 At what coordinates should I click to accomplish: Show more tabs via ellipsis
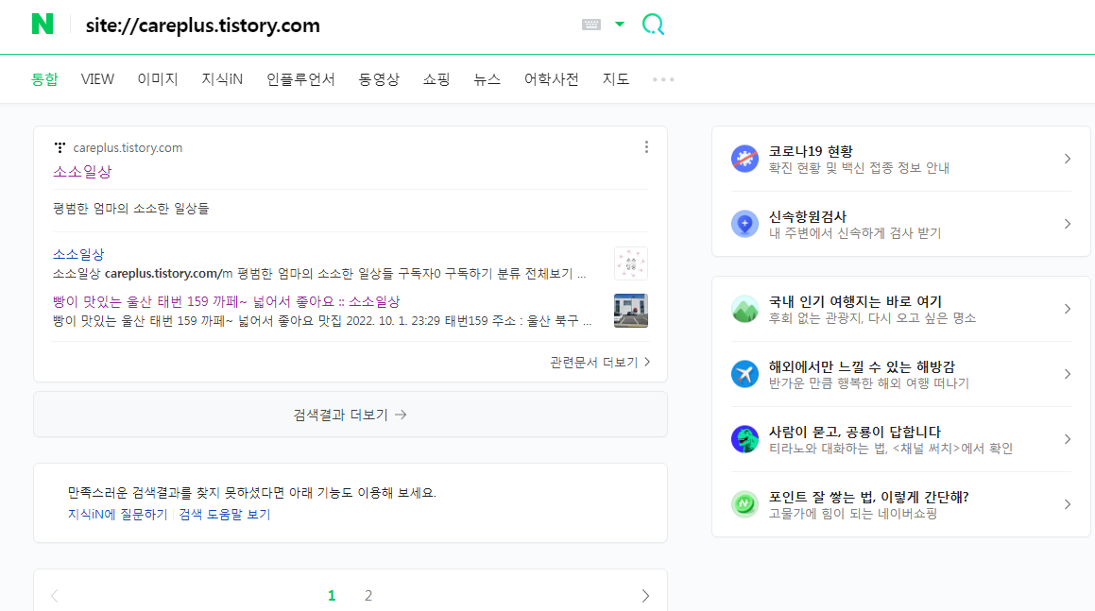(663, 79)
